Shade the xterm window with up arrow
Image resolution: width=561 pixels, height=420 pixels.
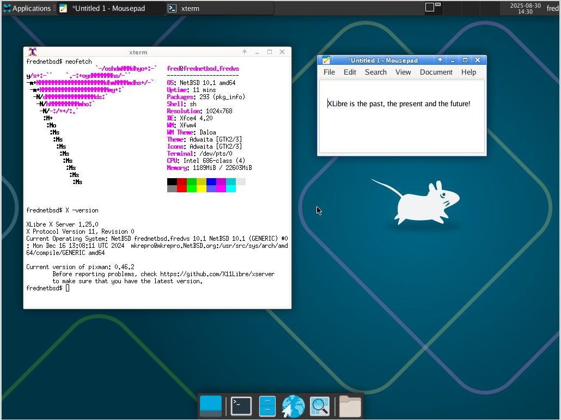(245, 52)
